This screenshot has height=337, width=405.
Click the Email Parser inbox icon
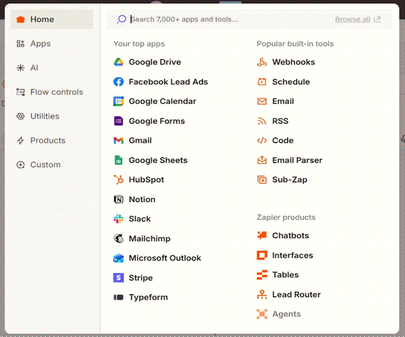[x=262, y=160]
